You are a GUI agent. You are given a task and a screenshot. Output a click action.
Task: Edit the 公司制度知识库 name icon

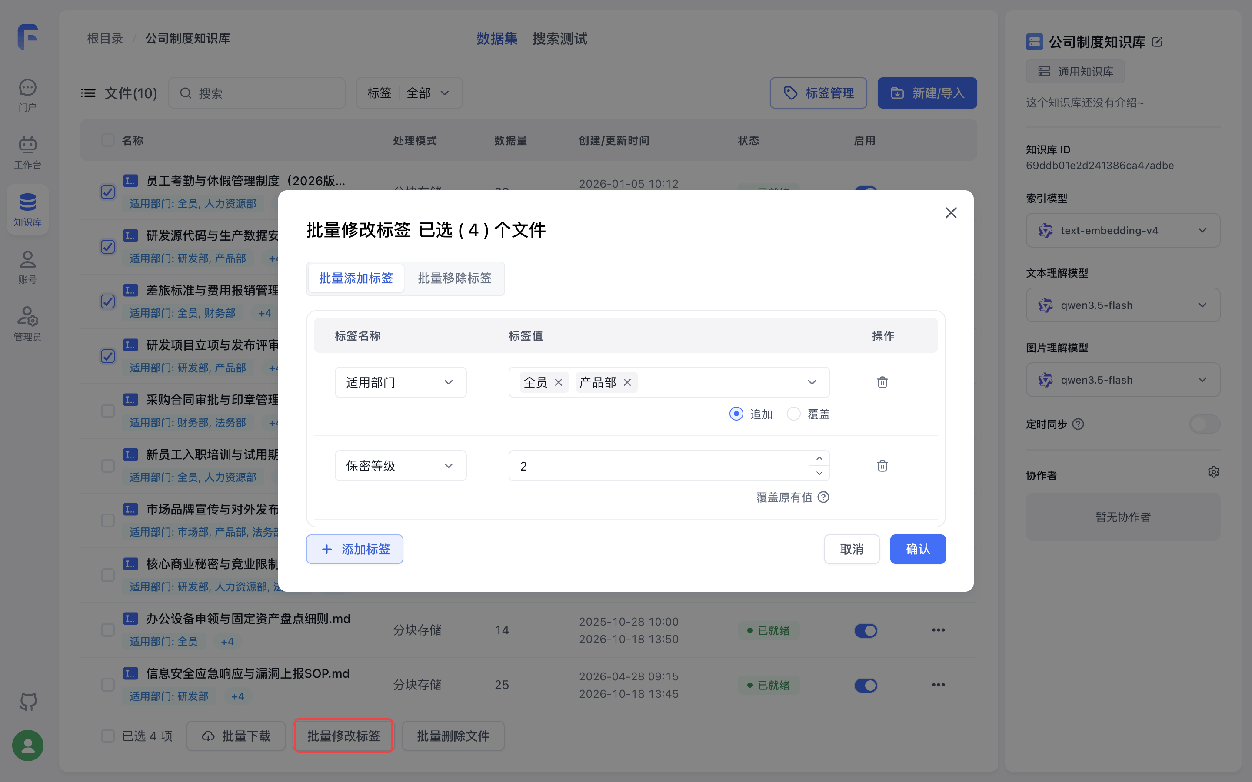[x=1157, y=42]
